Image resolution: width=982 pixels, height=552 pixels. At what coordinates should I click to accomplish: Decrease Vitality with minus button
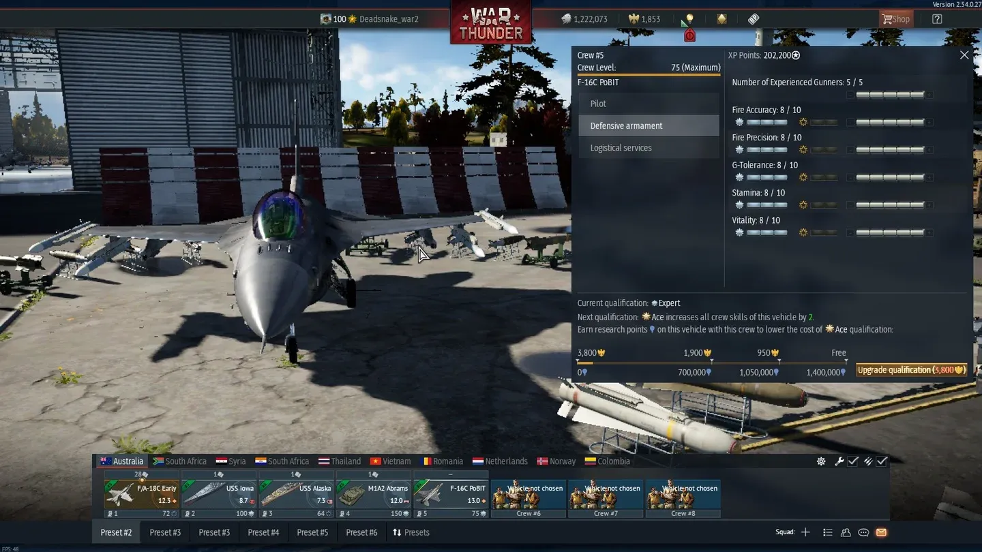click(850, 233)
